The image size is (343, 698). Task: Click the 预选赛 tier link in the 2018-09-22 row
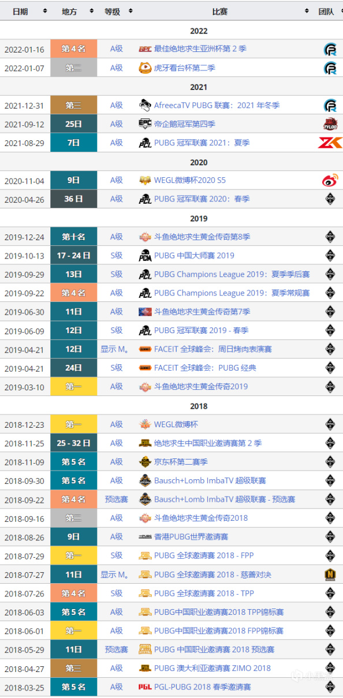pyautogui.click(x=117, y=499)
